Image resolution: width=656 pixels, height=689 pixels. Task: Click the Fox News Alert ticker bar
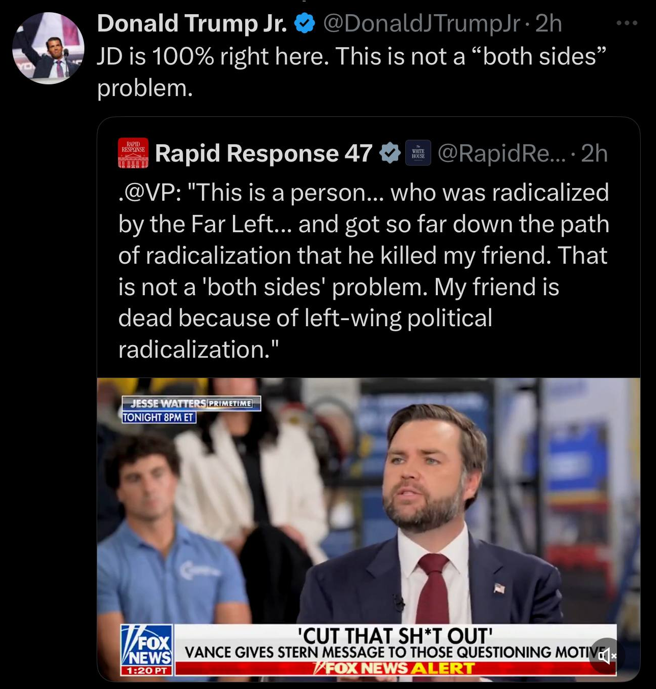point(395,668)
